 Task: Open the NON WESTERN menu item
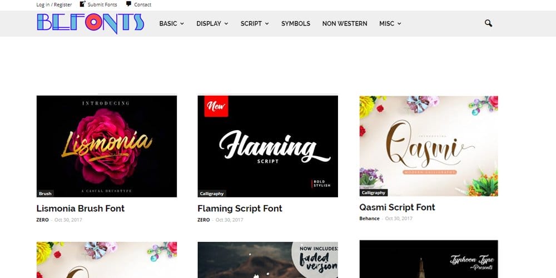tap(345, 24)
